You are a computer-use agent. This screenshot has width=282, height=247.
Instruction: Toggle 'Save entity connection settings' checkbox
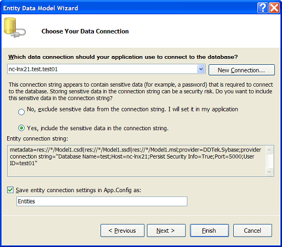click(10, 190)
